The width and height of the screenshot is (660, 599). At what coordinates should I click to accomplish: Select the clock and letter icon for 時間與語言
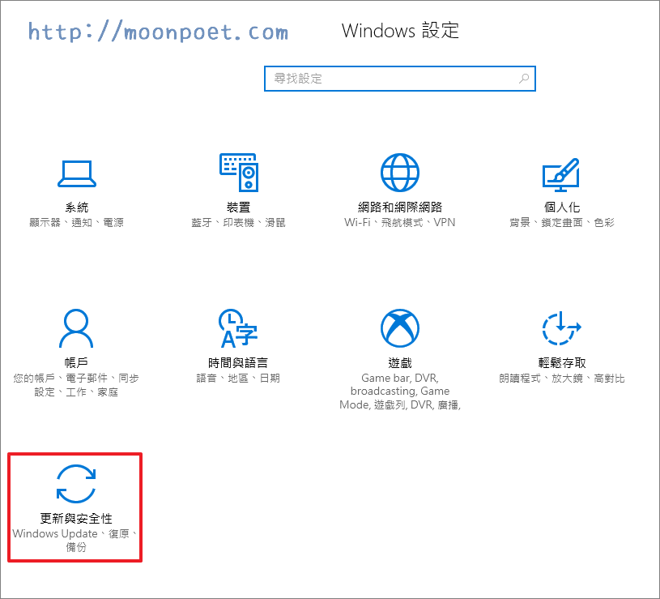point(237,327)
